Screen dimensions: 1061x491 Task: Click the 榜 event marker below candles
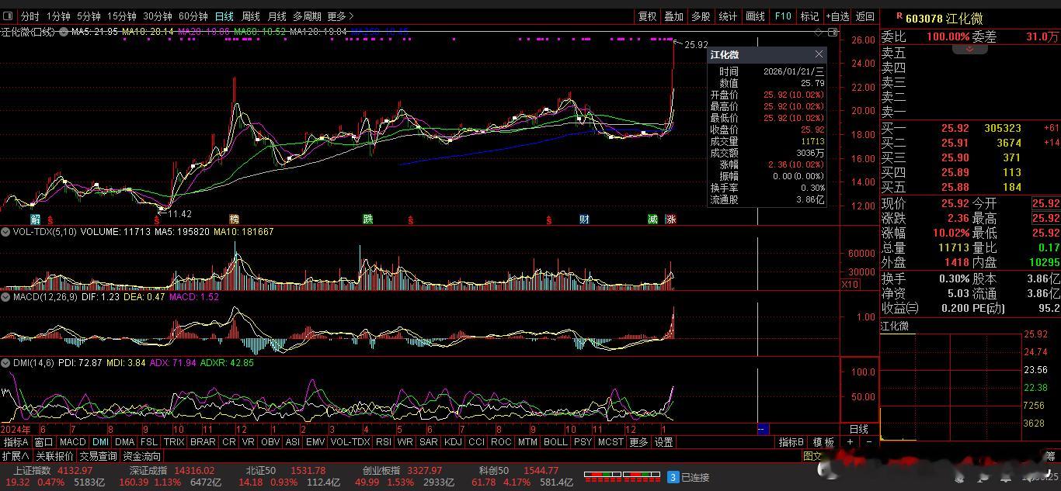234,220
